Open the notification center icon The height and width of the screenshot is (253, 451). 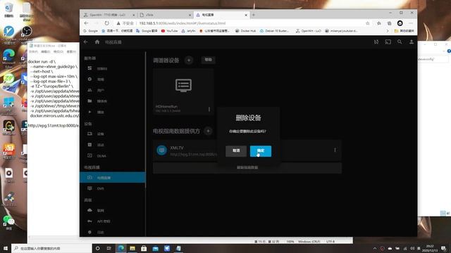443,248
